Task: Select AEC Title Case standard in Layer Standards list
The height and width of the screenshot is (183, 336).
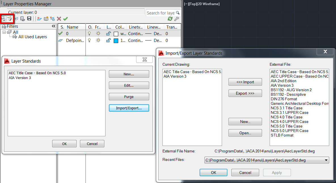Action: pyautogui.click(x=37, y=73)
